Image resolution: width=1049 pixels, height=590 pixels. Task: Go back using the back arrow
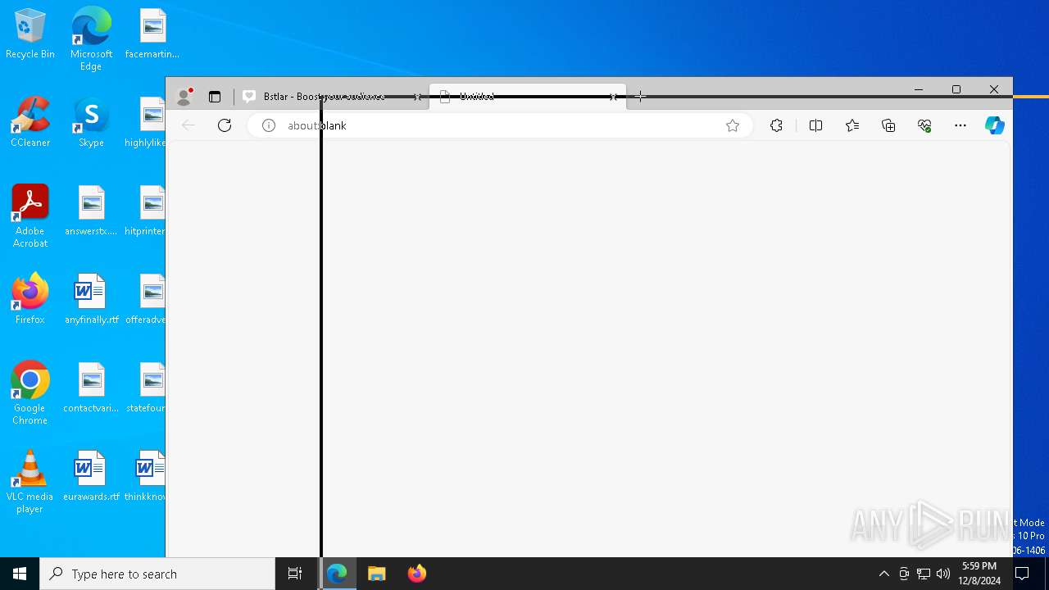(188, 125)
